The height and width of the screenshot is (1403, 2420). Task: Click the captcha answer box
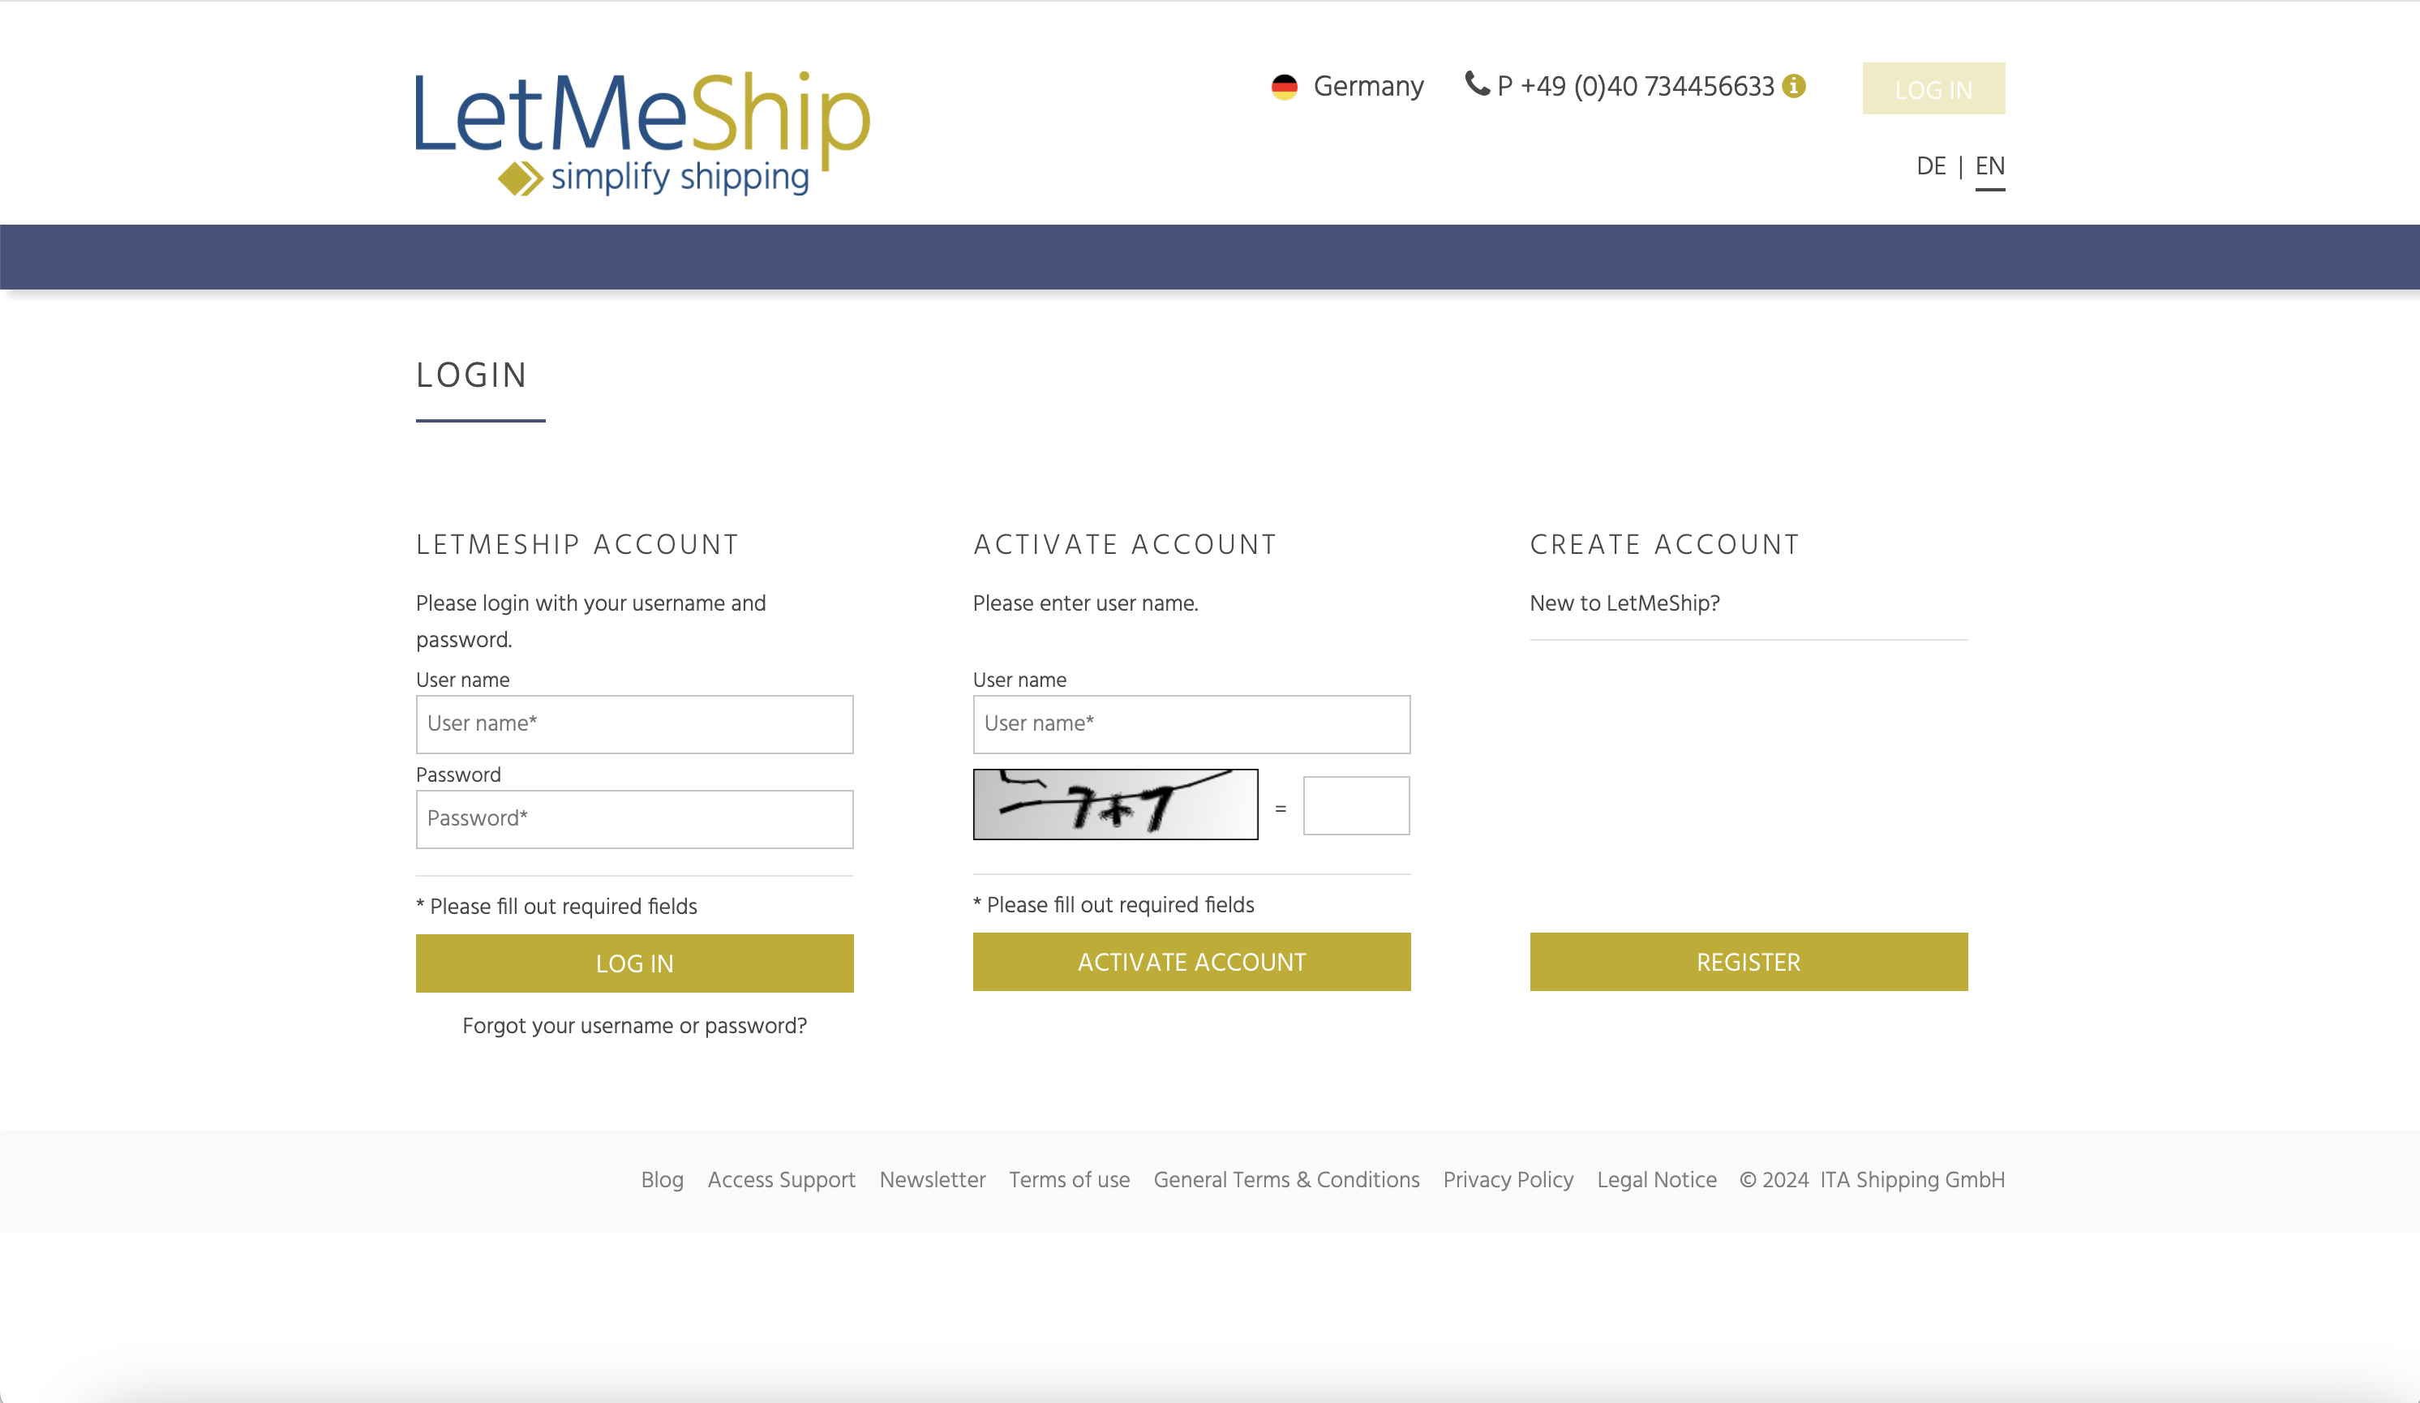[1355, 807]
